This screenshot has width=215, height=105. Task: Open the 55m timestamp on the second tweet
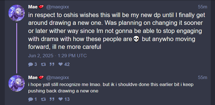pyautogui.click(x=202, y=77)
